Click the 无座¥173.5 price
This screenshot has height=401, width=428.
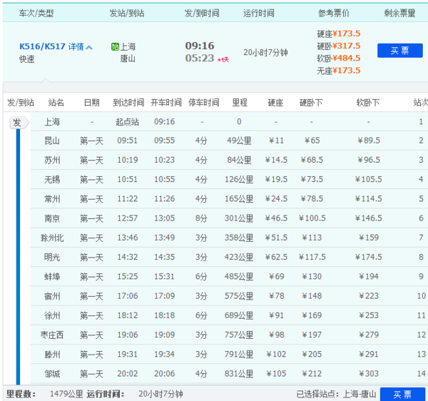[x=339, y=71]
